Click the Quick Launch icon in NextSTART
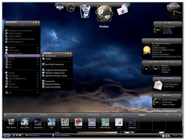 point(6,87)
